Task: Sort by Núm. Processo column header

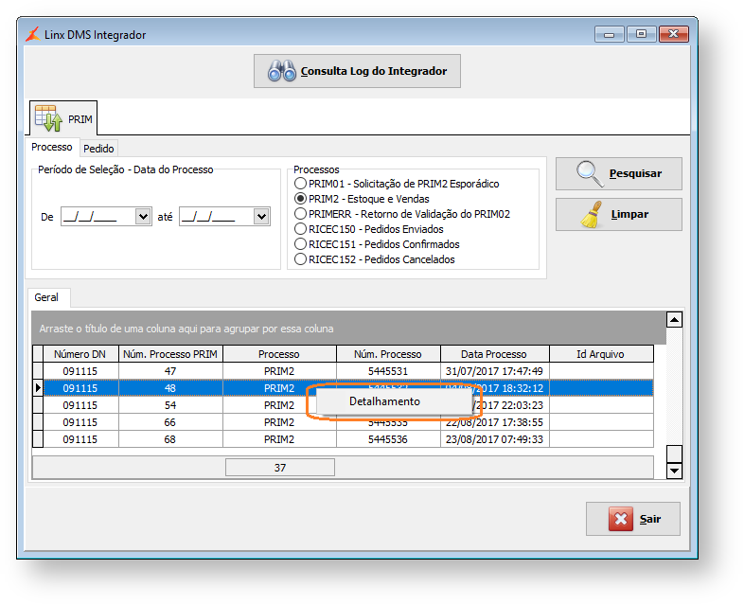Action: tap(388, 354)
